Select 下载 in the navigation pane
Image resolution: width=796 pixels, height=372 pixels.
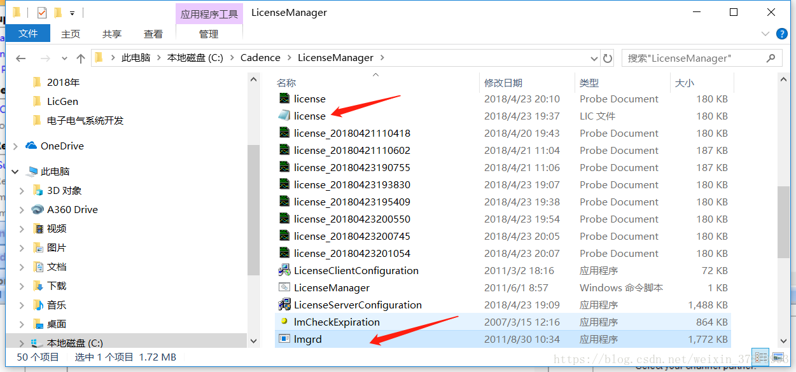pos(57,286)
